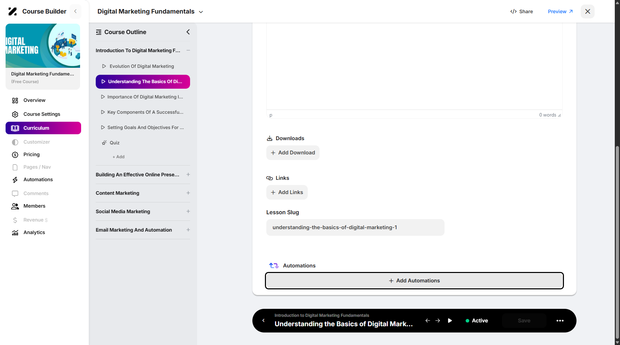Select the Understanding The Basics lesson

[x=143, y=82]
